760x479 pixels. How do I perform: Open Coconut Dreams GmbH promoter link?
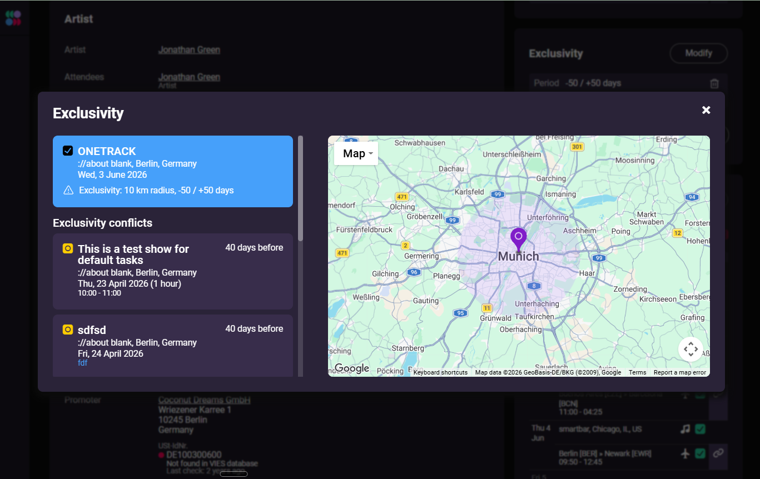[204, 400]
